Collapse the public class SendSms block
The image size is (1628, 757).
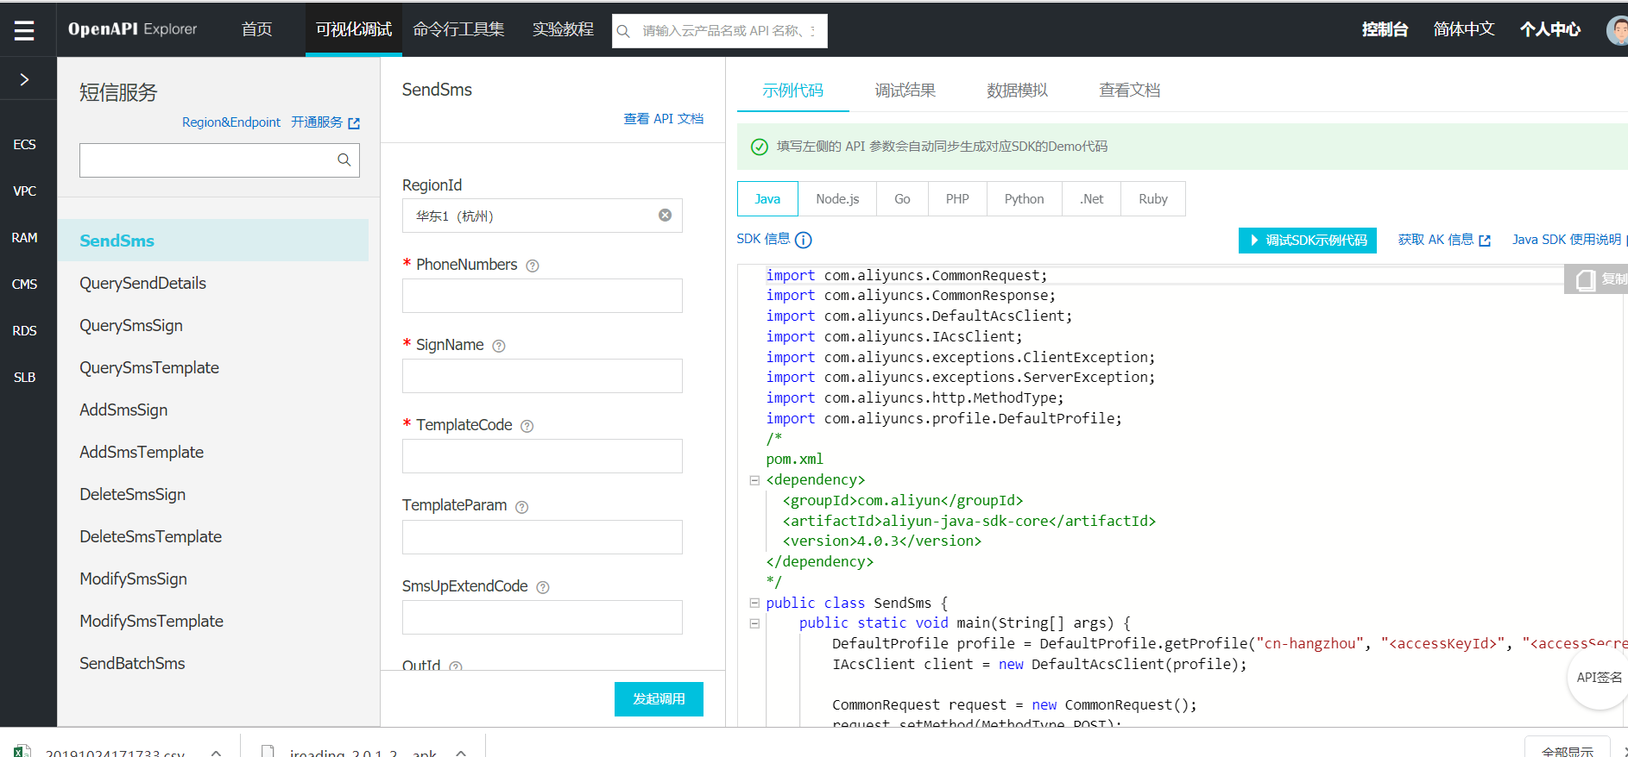(754, 604)
